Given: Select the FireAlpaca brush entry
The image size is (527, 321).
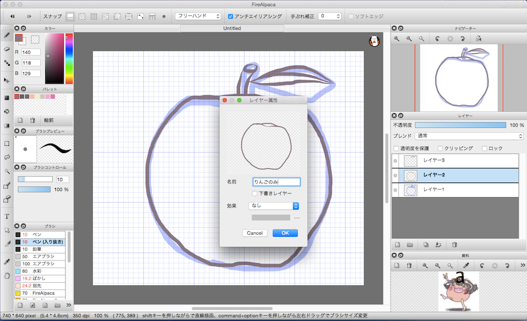Looking at the screenshot, I should pyautogui.click(x=40, y=293).
